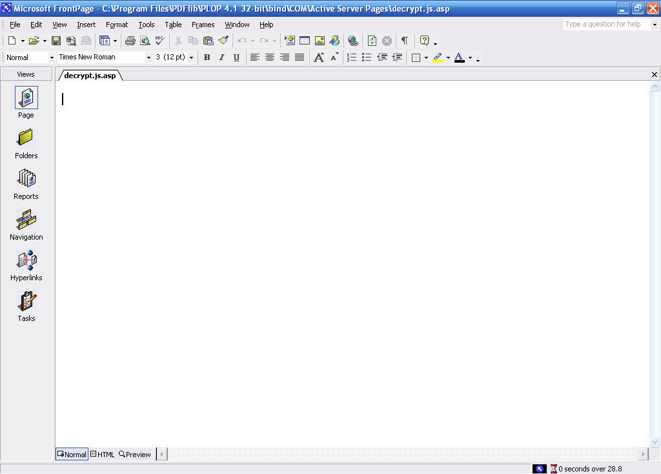Click the Undo arrow icon
Screen dimensions: 661x474
coord(242,41)
